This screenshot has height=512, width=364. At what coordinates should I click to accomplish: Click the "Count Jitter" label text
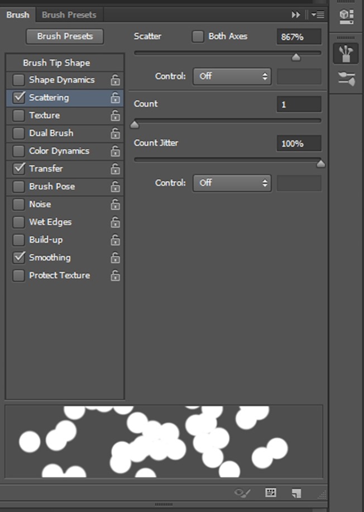tap(156, 143)
